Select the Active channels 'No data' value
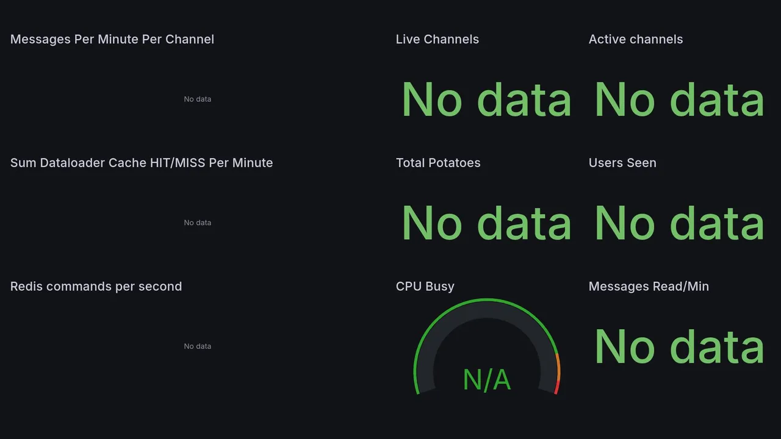This screenshot has width=781, height=439. click(x=679, y=100)
